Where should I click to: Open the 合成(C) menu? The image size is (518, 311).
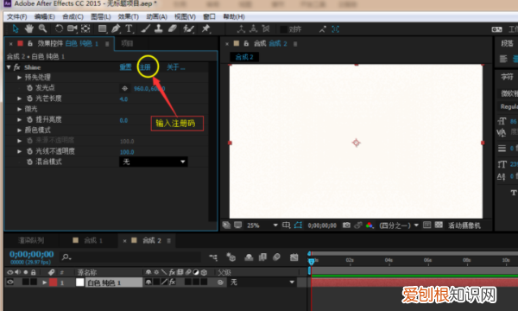(73, 17)
